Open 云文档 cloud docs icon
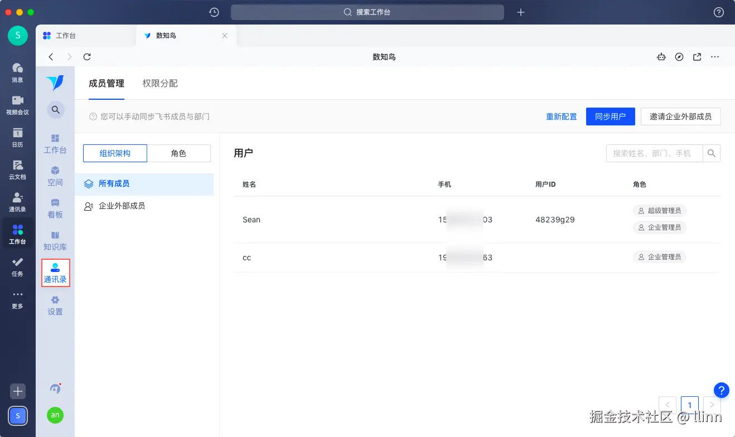735x437 pixels. coord(17,167)
